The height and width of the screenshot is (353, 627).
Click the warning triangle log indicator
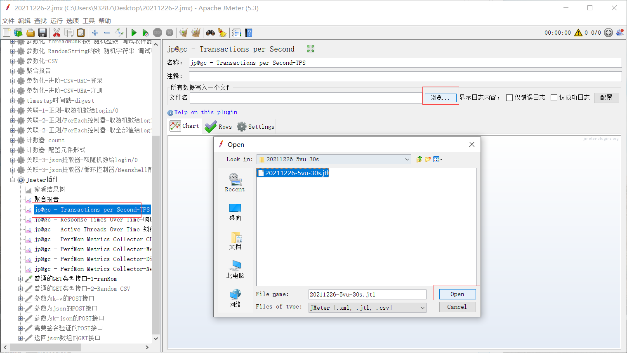[578, 33]
